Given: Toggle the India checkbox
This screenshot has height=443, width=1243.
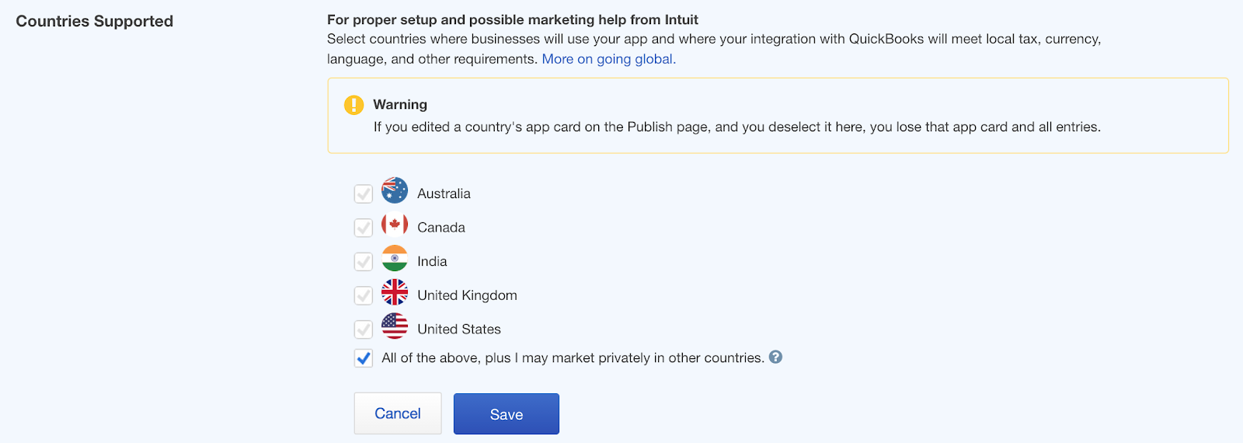Looking at the screenshot, I should click(x=364, y=261).
